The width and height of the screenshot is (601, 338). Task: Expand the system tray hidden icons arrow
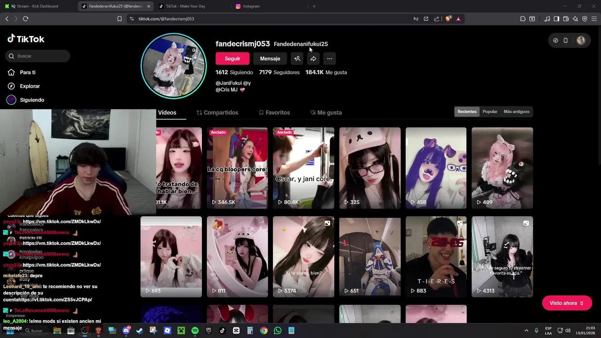(x=526, y=330)
